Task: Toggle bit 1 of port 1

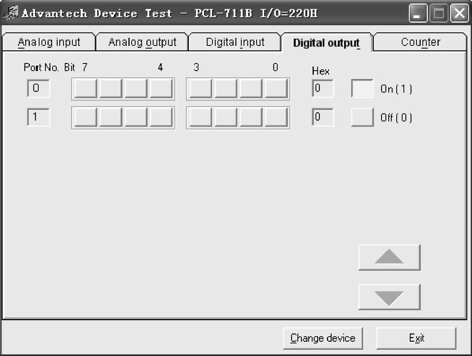Action: click(251, 117)
